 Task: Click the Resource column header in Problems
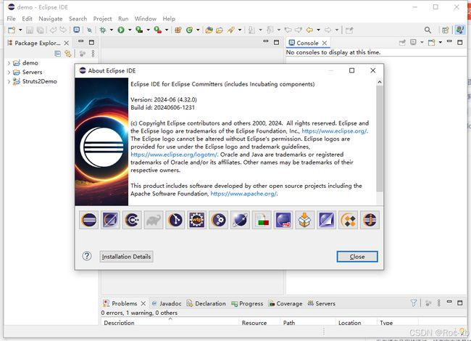click(x=260, y=322)
